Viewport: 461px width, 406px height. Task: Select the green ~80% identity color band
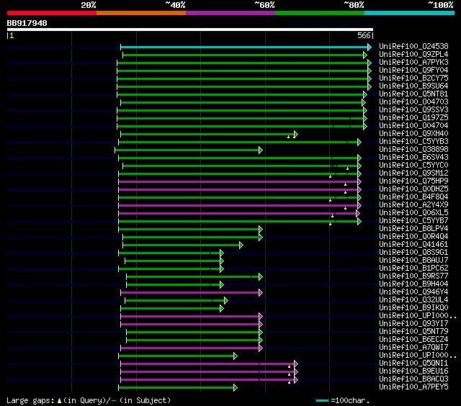point(320,13)
